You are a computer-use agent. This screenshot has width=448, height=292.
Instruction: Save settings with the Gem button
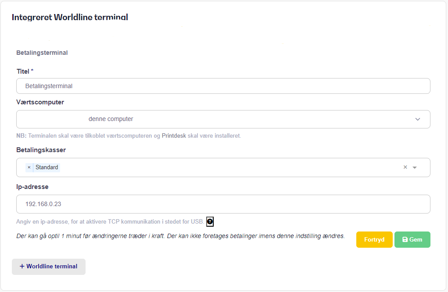[412, 239]
